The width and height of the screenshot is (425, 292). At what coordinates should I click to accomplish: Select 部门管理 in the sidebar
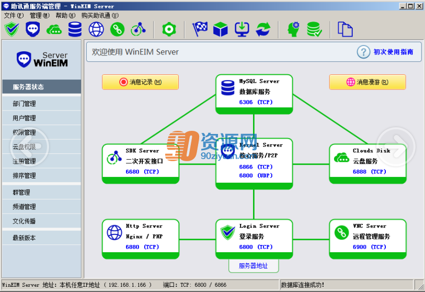point(42,104)
